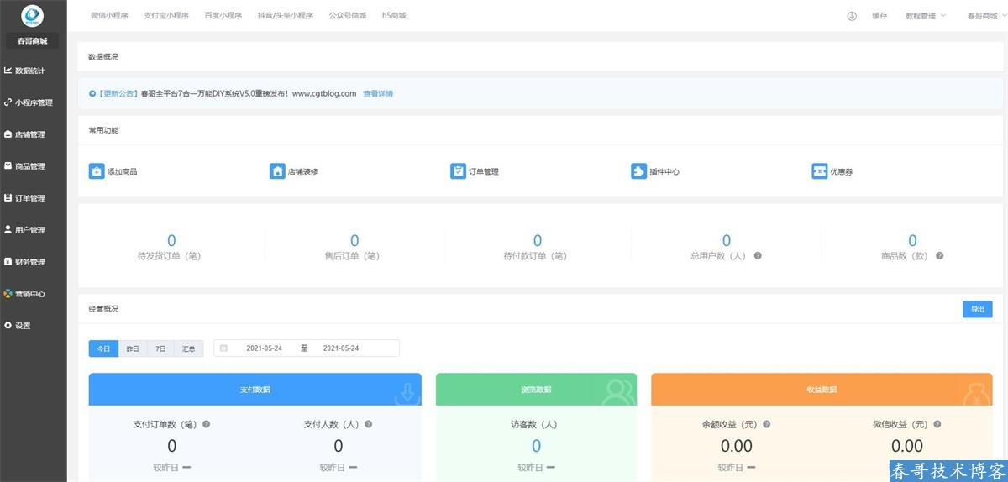This screenshot has height=482, width=1008.
Task: Open the date range picker calendar
Action: [x=307, y=348]
